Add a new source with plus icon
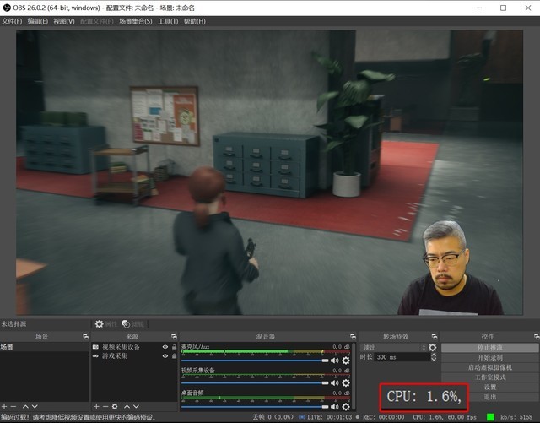This screenshot has width=540, height=423. 96,407
